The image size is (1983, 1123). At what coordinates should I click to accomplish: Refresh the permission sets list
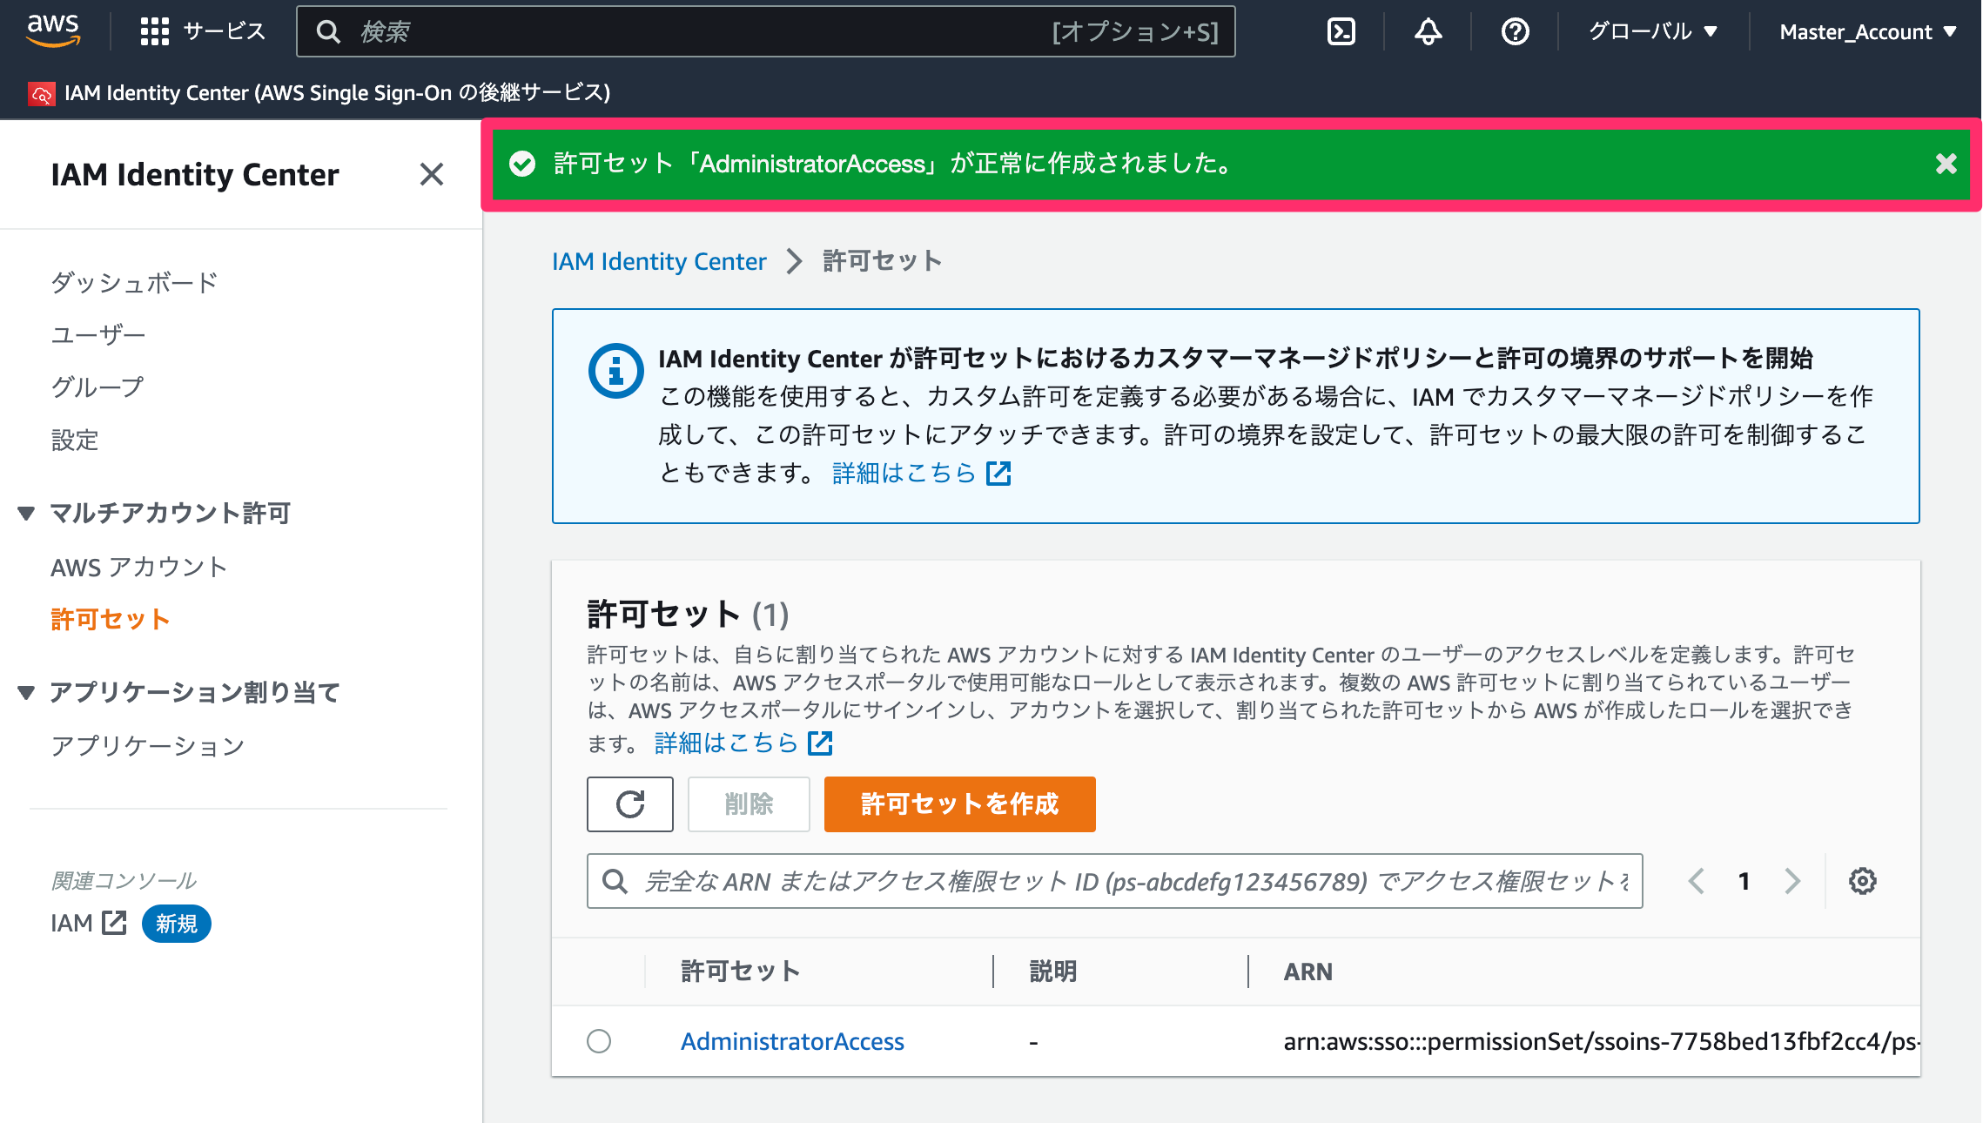[x=629, y=804]
